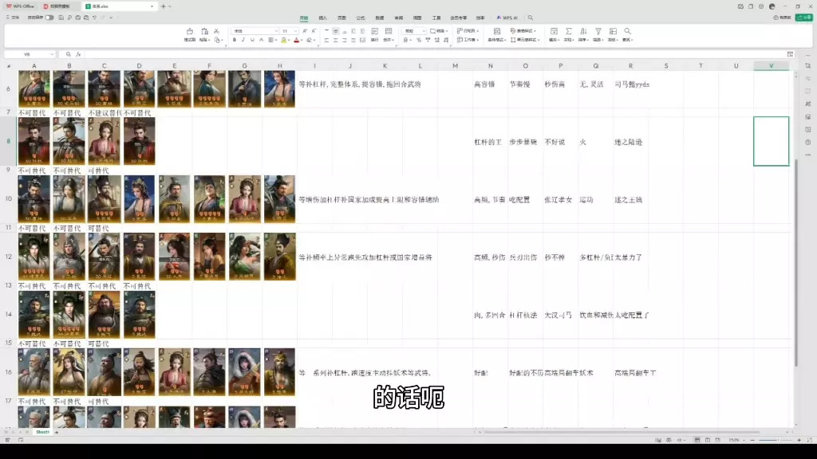Add a new sheet with plus button
The image size is (817, 459).
click(57, 432)
